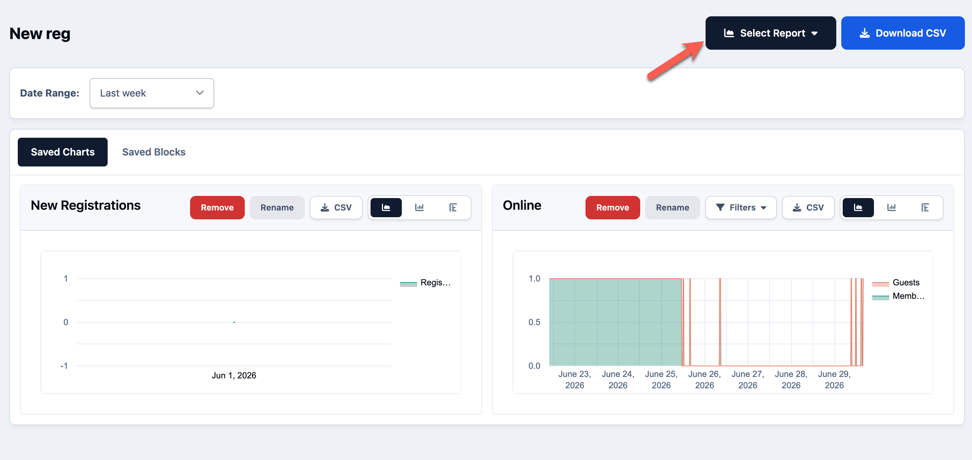
Task: Click the June 29, 2026 axis label
Action: coord(834,380)
